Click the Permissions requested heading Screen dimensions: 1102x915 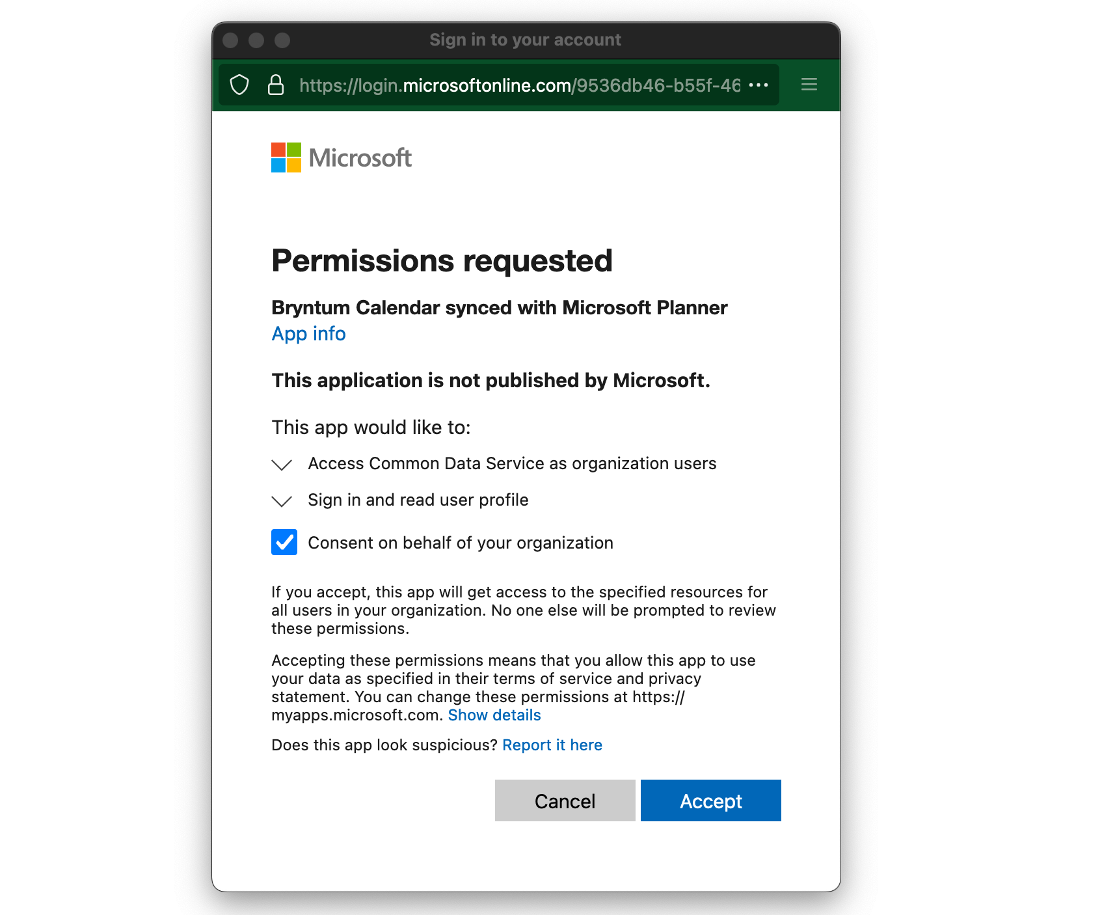(442, 261)
